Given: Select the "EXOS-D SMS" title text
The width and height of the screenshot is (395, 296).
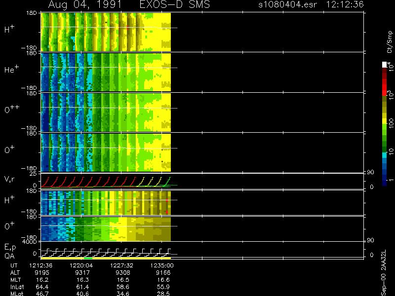Looking at the screenshot, I should point(175,4).
